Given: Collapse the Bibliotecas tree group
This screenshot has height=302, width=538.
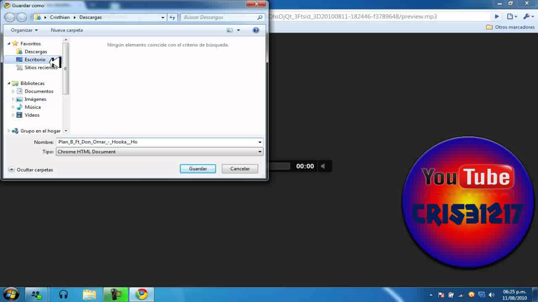Looking at the screenshot, I should click(x=9, y=83).
